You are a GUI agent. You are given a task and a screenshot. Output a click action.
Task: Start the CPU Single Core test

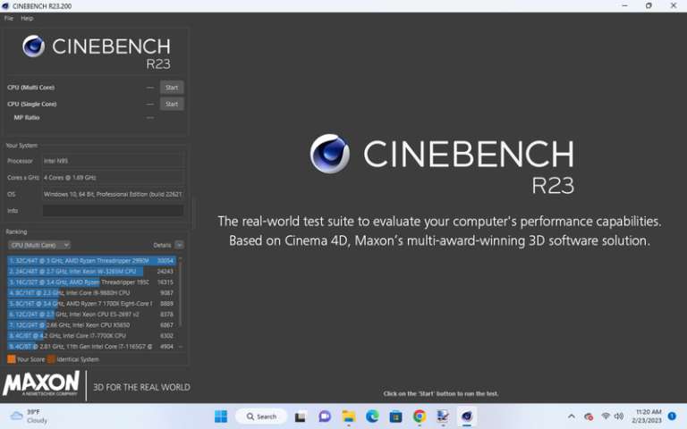[172, 104]
